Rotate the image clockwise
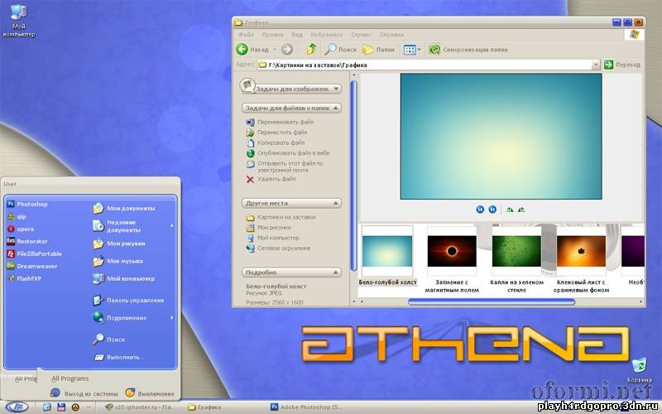This screenshot has height=414, width=662. click(510, 209)
